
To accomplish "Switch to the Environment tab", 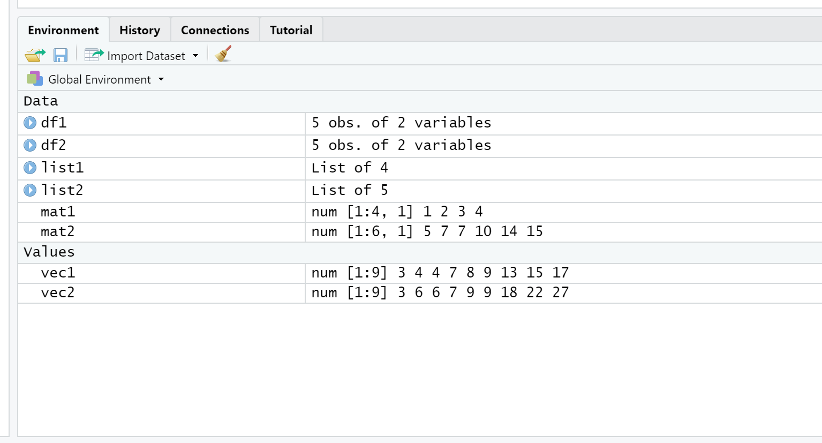I will coord(63,30).
